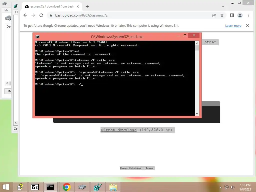Viewport: 256px width, 192px height.
Task: Open Chrome three-dot menu
Action: (x=248, y=15)
